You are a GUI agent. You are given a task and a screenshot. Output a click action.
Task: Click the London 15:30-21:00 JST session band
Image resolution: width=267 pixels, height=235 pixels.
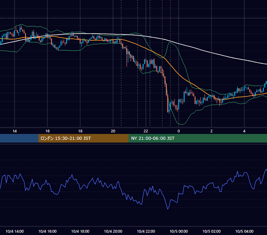click(83, 138)
